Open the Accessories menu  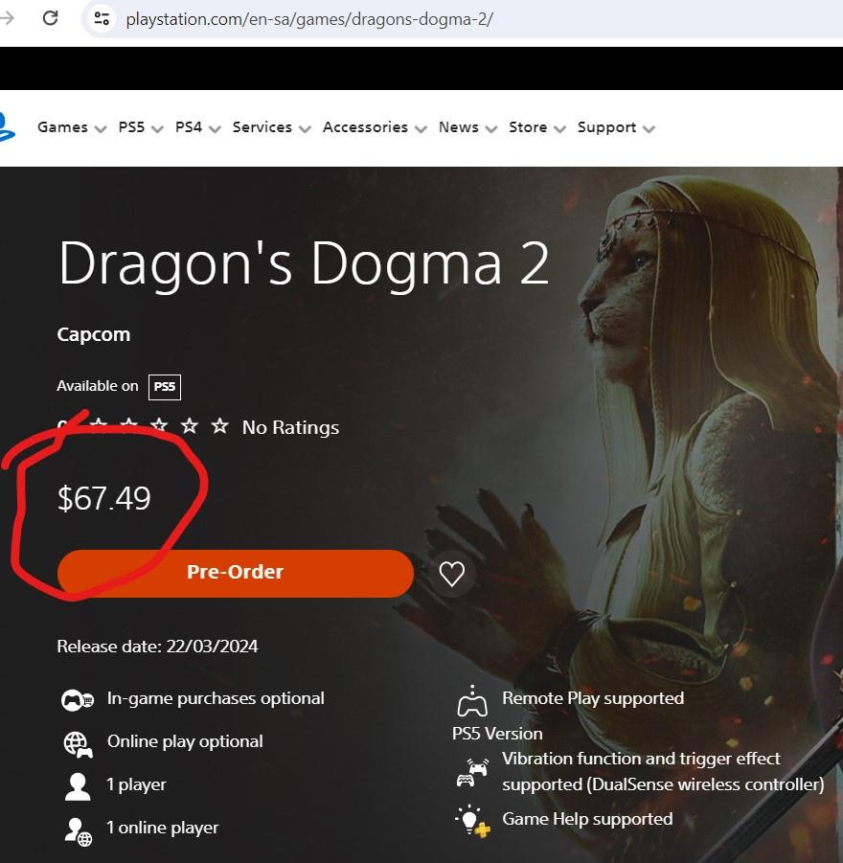365,127
